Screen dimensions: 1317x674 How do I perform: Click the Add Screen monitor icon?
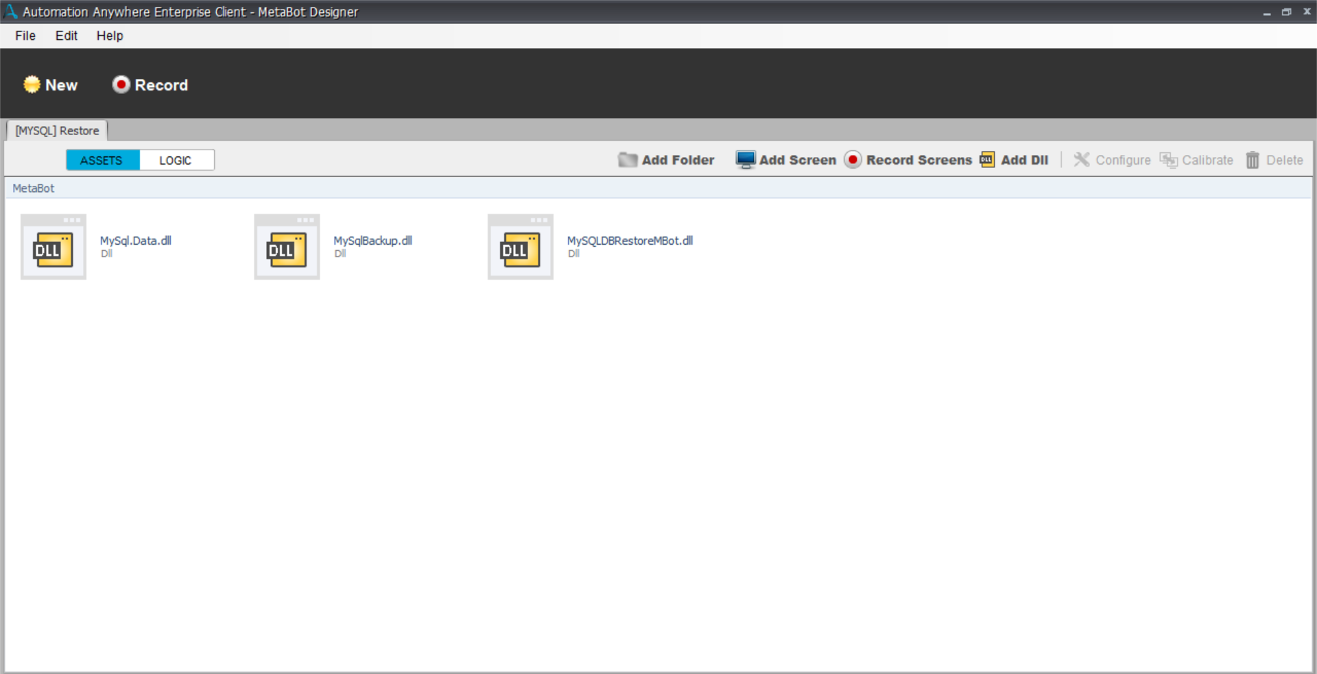[746, 160]
